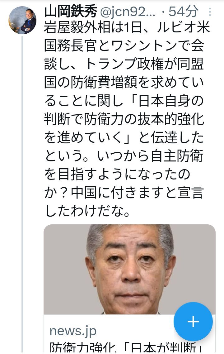The height and width of the screenshot is (354, 224).
Task: Click tweet text line starting with 岩屋毅外相は1日
Action: 127,27
